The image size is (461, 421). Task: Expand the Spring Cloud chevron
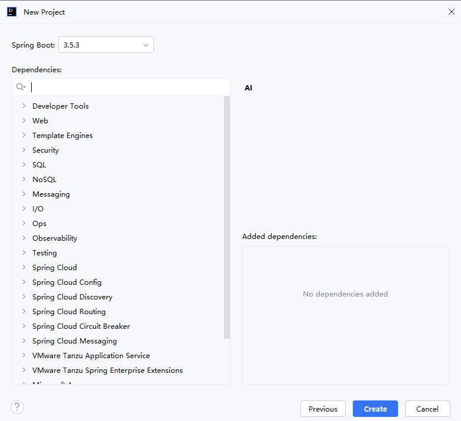tap(24, 267)
